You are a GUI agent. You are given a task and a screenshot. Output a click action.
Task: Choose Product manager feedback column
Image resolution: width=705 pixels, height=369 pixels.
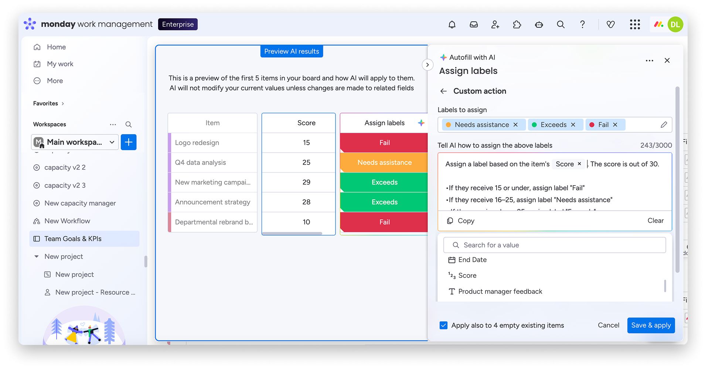[500, 291]
